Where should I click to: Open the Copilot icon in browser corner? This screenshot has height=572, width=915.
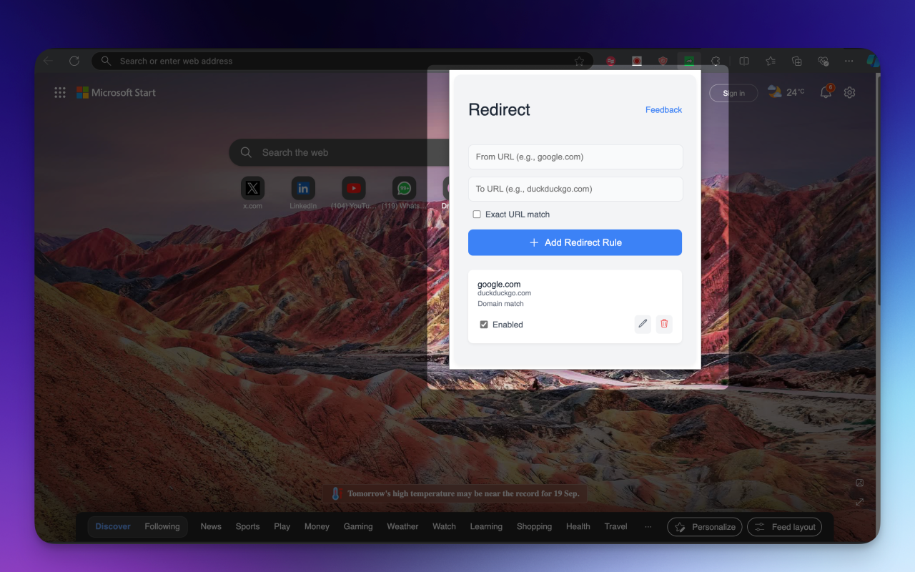[874, 61]
